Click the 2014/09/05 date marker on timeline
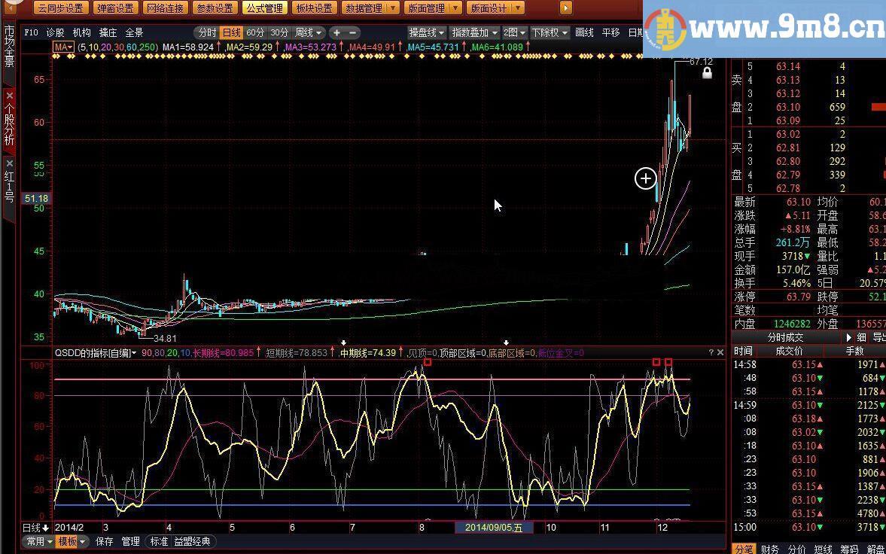This screenshot has height=554, width=886. pyautogui.click(x=494, y=528)
